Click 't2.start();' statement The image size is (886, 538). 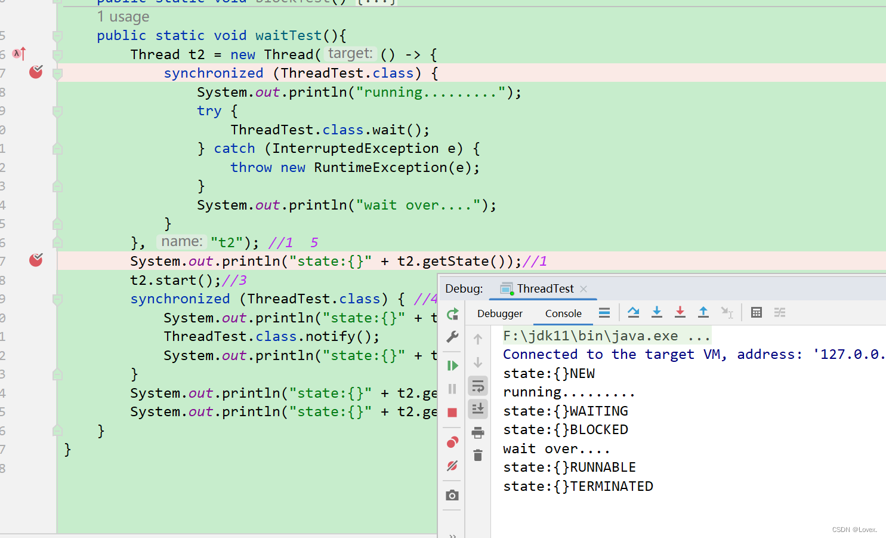pyautogui.click(x=175, y=280)
